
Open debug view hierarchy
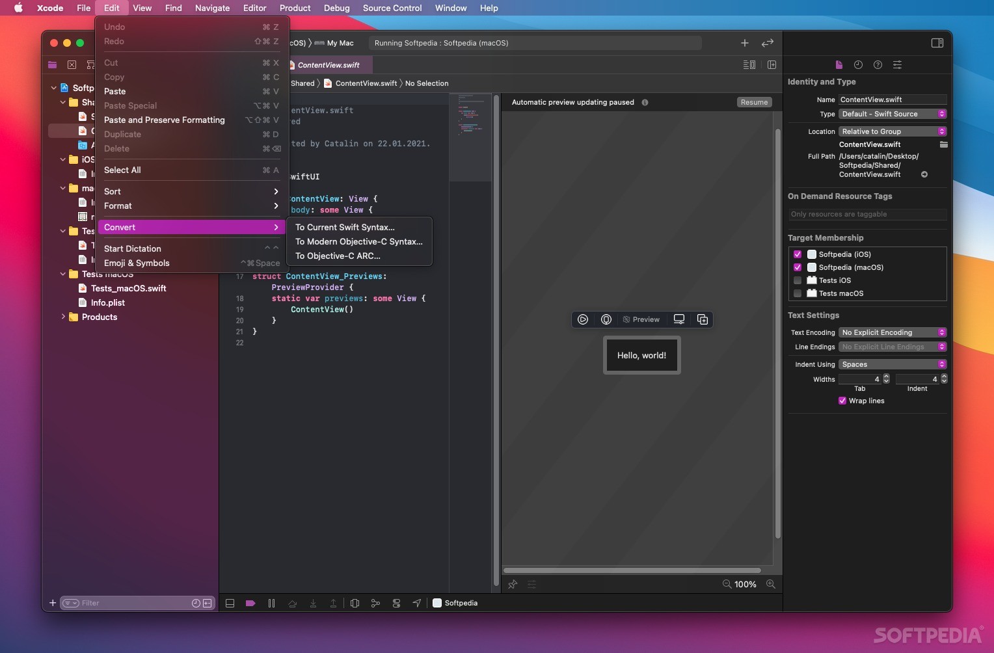coord(355,603)
